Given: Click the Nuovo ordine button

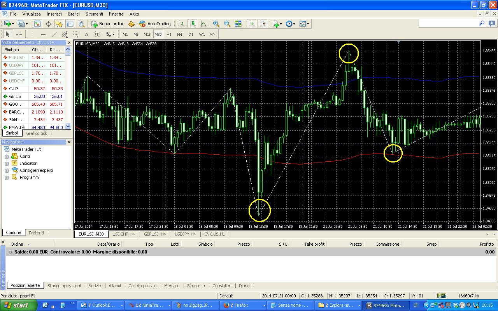Looking at the screenshot, I should 108,24.
